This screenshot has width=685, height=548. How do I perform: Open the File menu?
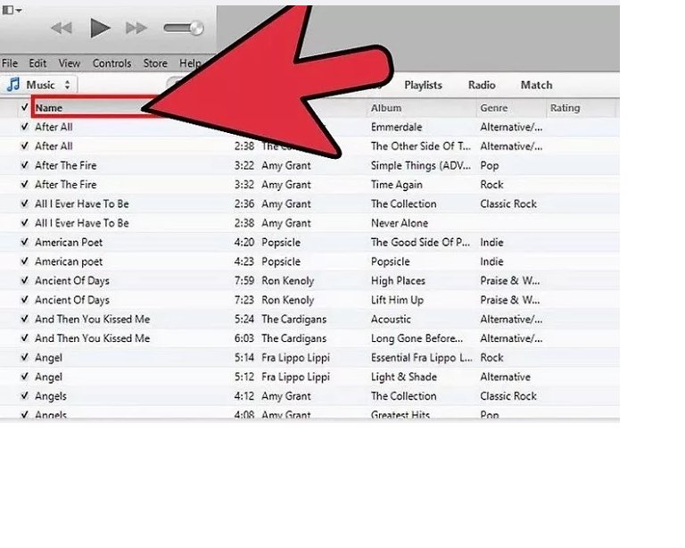(x=10, y=63)
